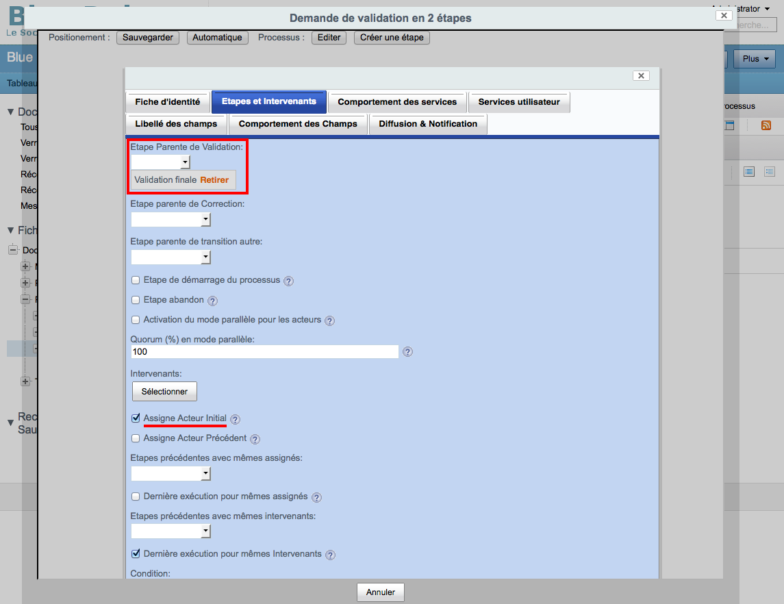Open Diffusion & Notification tab
The width and height of the screenshot is (784, 604).
(x=428, y=124)
